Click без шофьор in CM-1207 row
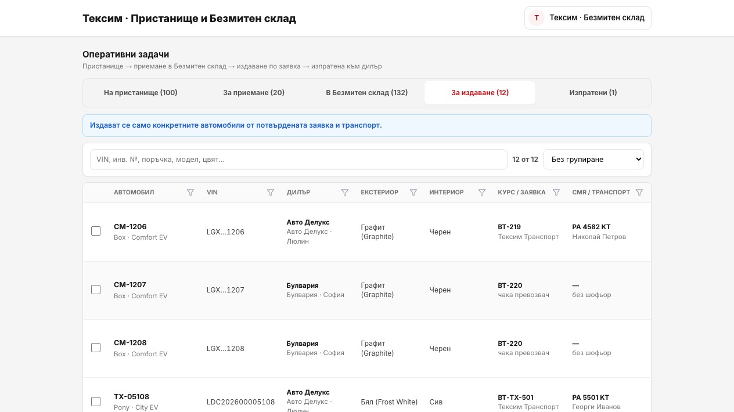The image size is (734, 412). coord(592,295)
